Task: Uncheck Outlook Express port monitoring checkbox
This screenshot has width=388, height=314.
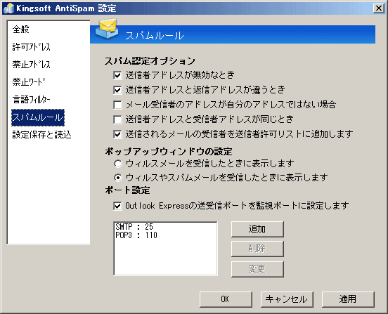Action: (x=117, y=206)
